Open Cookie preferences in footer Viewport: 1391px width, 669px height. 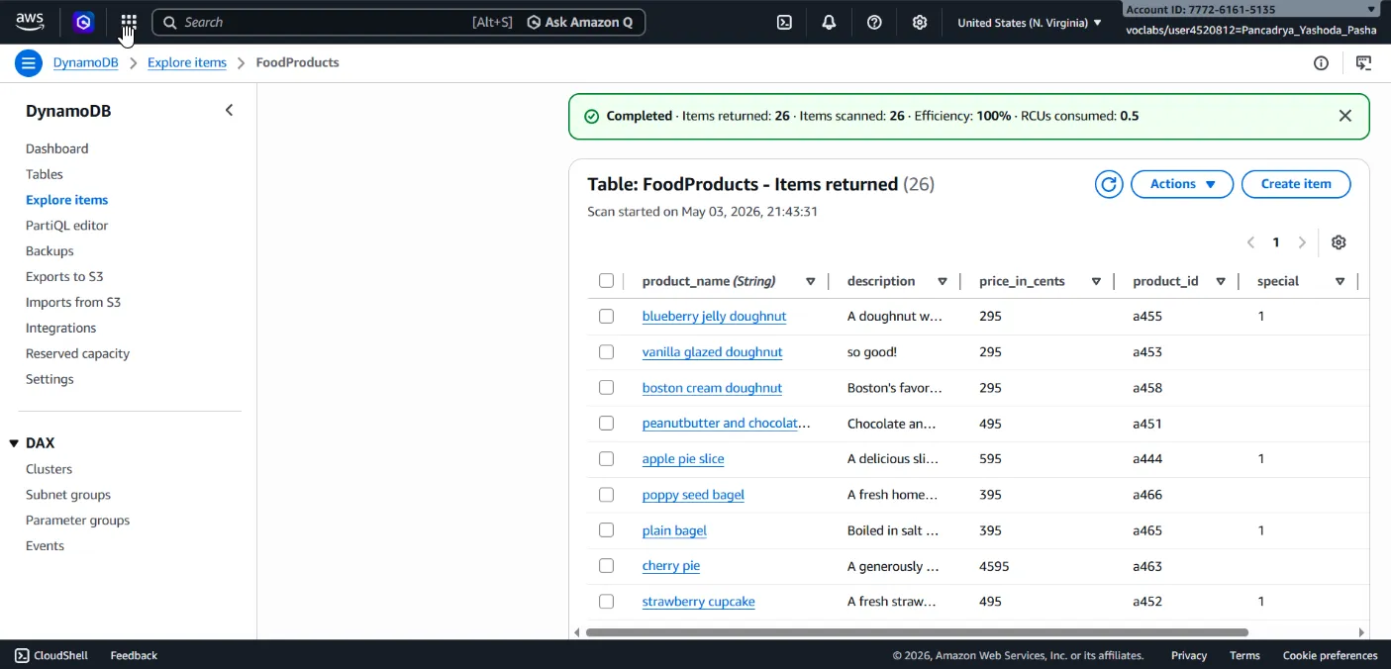pos(1330,655)
